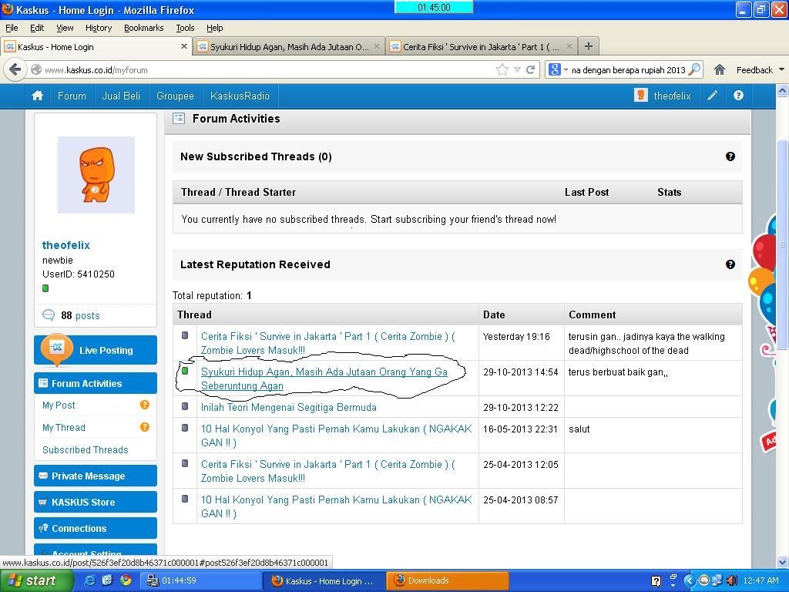The image size is (789, 592).
Task: Click the search magnifier icon
Action: tap(694, 69)
